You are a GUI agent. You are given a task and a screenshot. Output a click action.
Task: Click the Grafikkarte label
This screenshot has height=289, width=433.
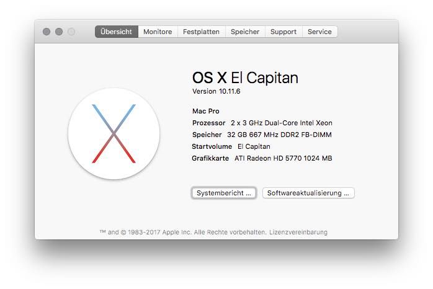click(x=210, y=158)
